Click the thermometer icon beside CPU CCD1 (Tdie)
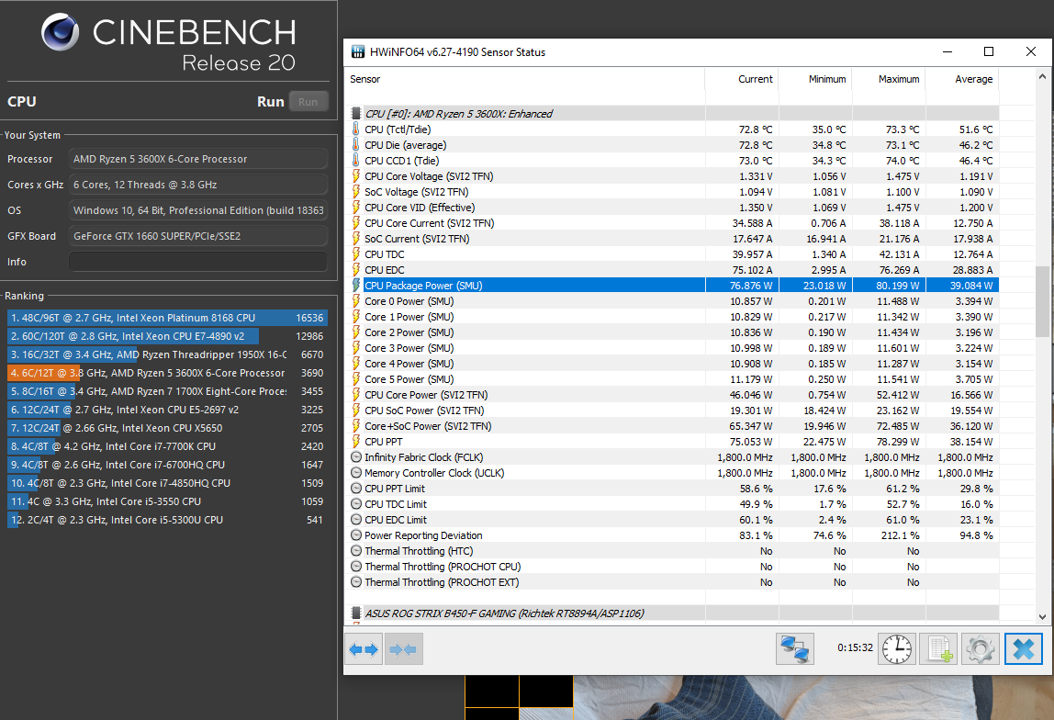This screenshot has height=720, width=1054. click(x=355, y=161)
